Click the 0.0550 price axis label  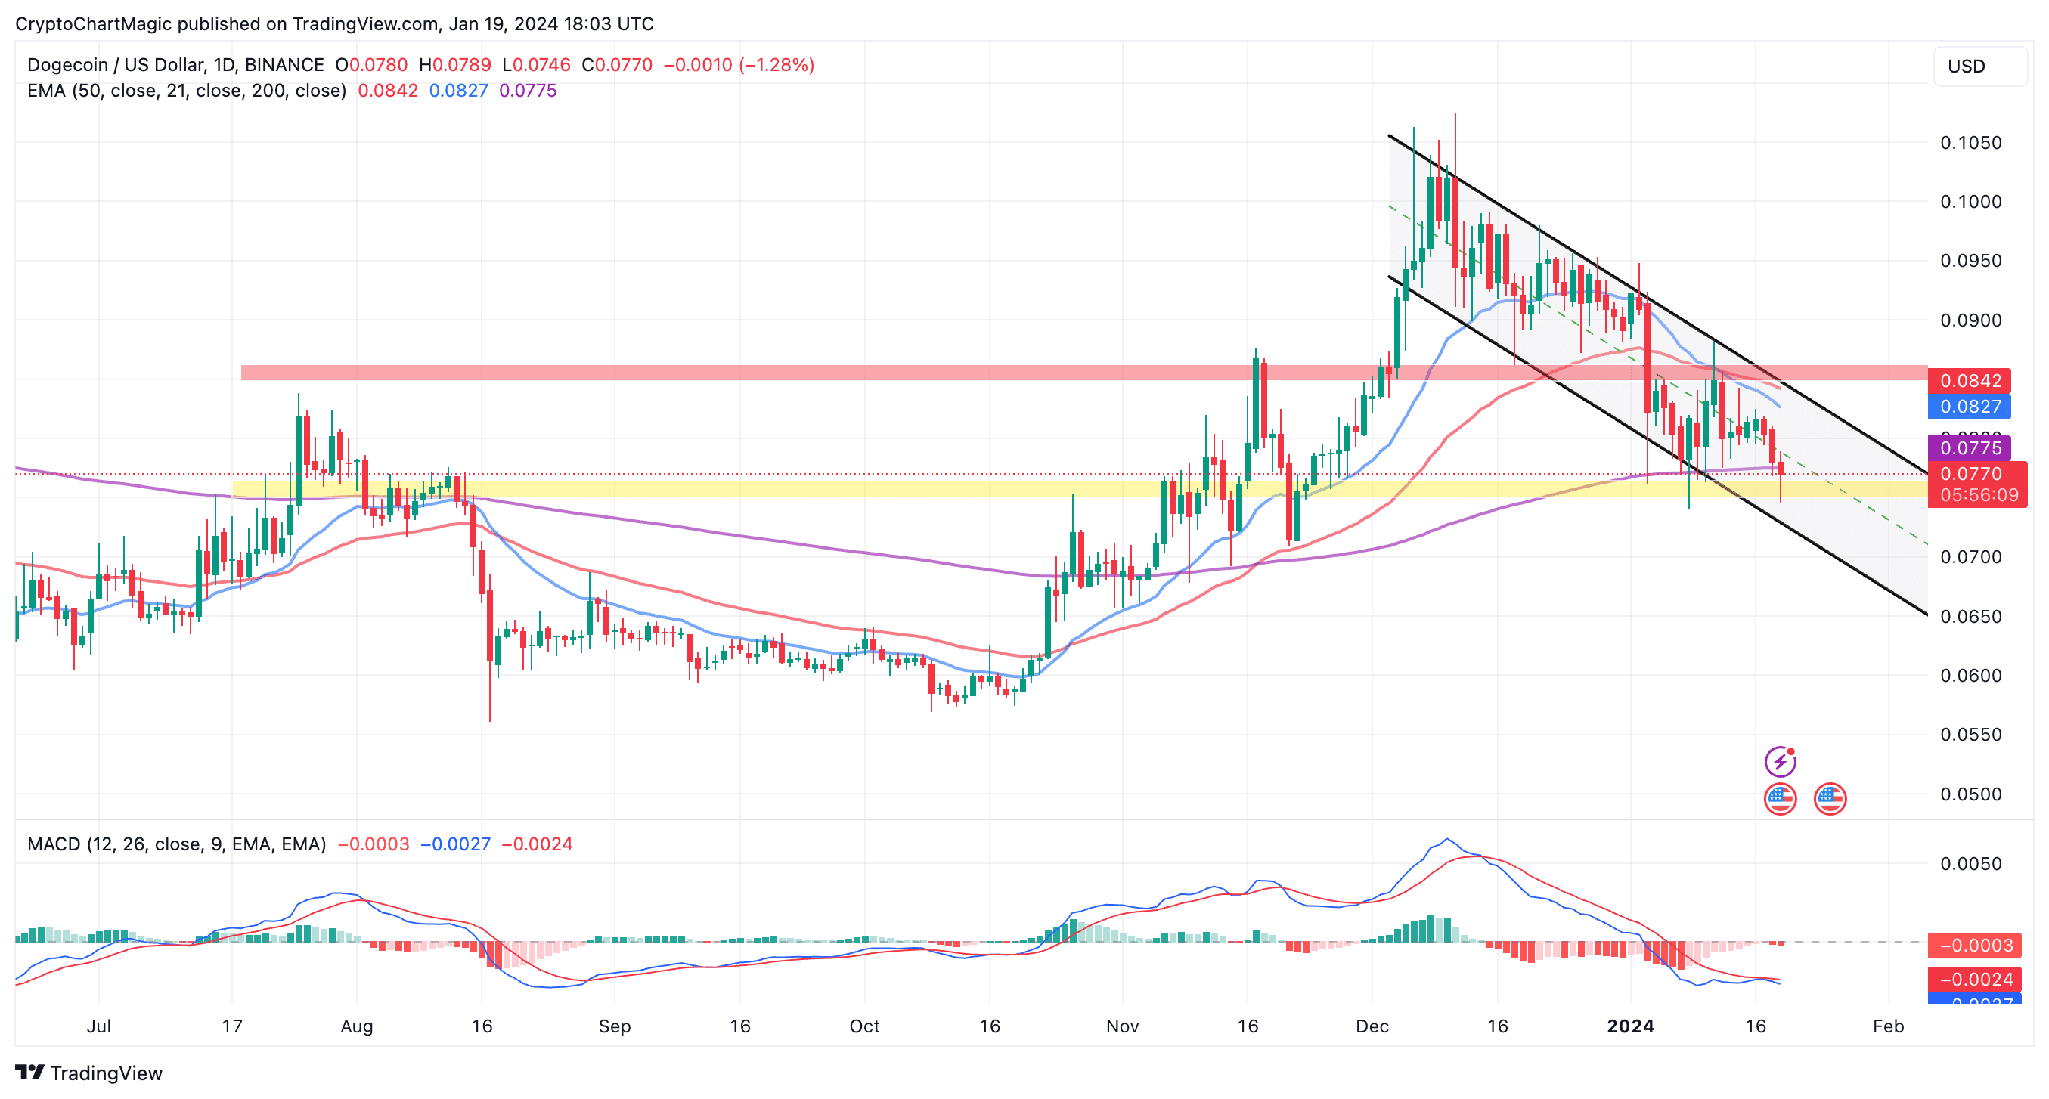click(1970, 735)
